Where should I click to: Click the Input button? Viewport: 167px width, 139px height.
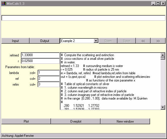(x=15, y=41)
